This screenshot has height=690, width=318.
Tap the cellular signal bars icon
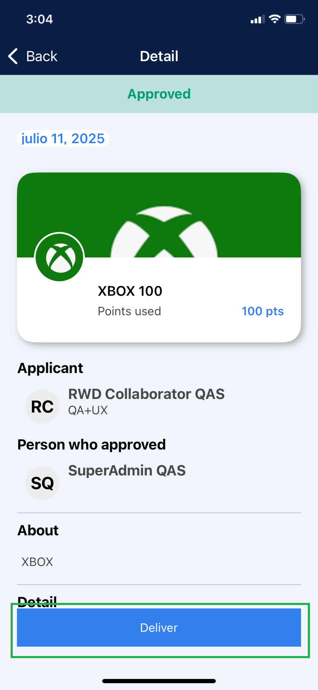click(x=257, y=19)
